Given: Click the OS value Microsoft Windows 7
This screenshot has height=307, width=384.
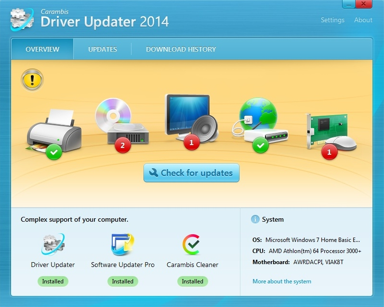Looking at the screenshot, I should 313,240.
